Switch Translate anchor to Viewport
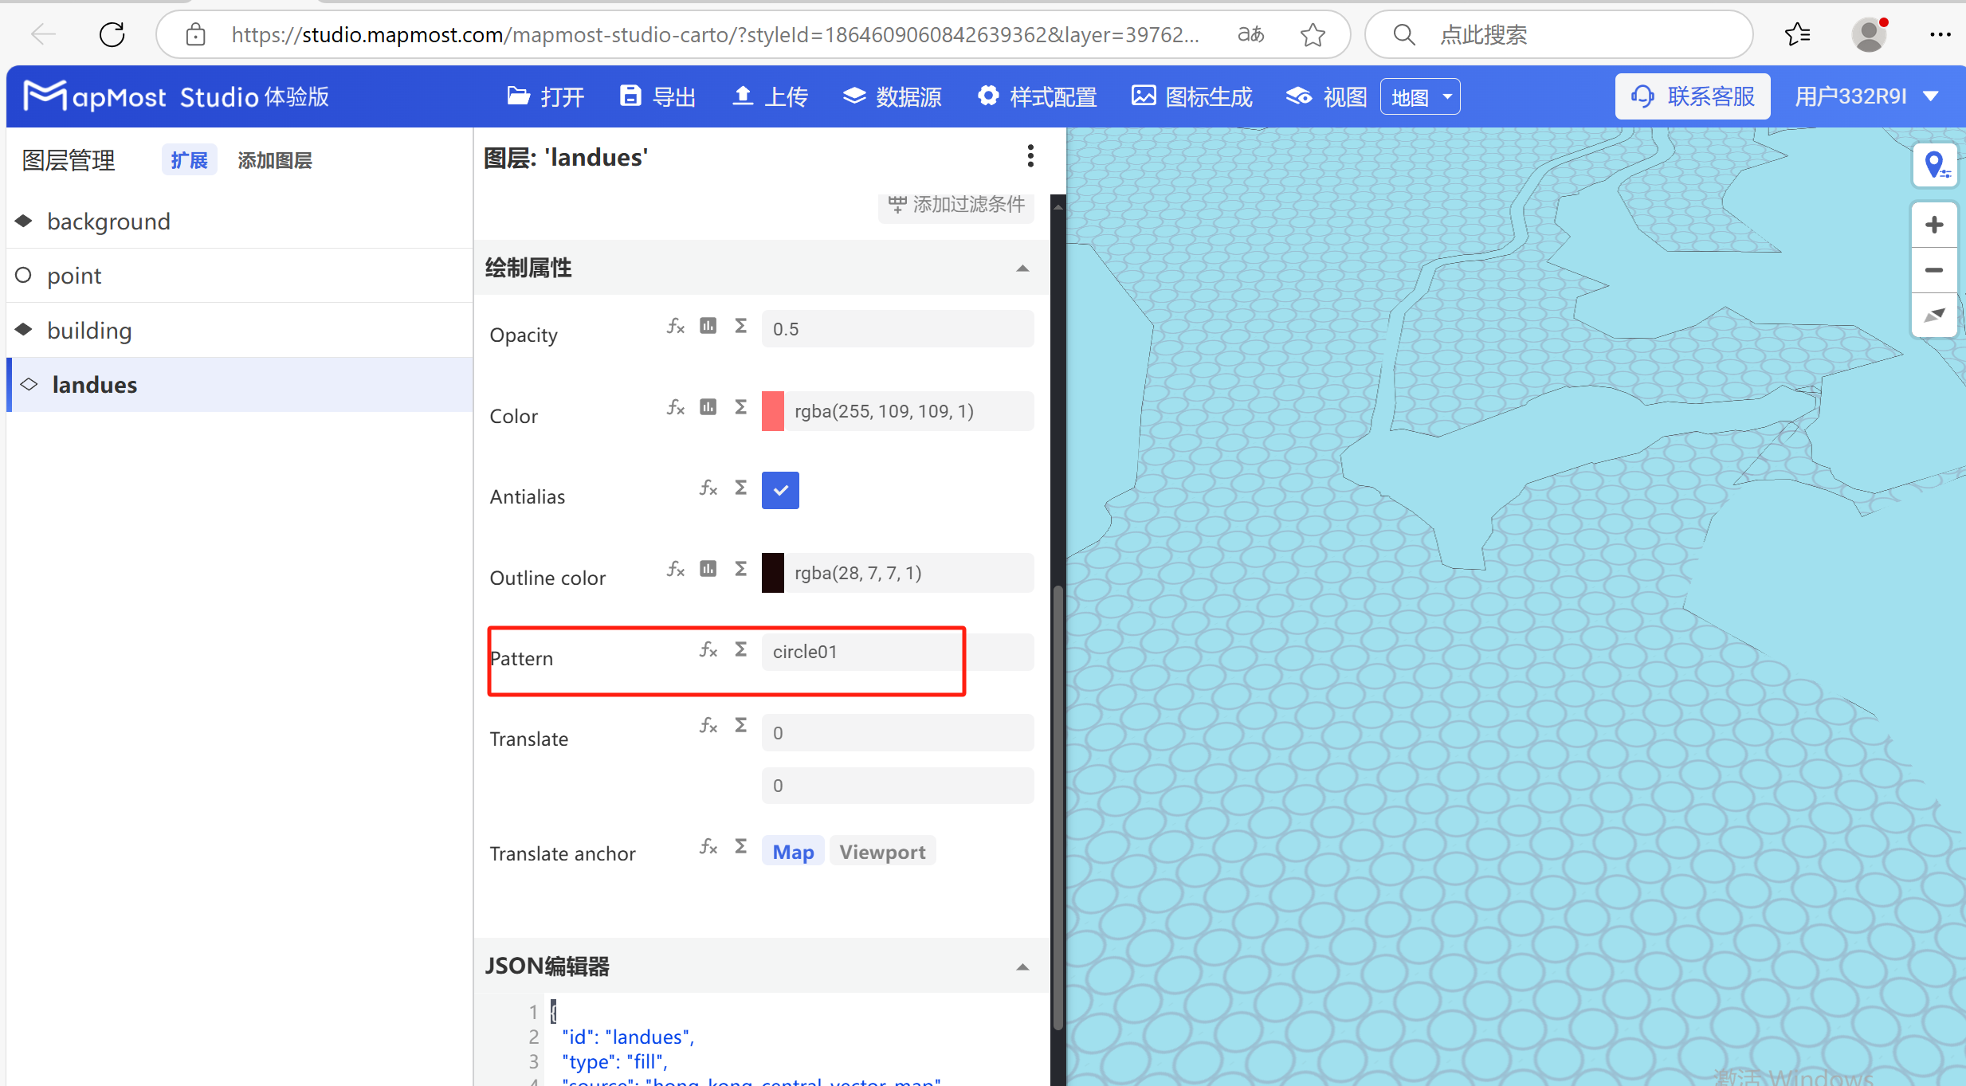The image size is (1966, 1086). pyautogui.click(x=882, y=851)
